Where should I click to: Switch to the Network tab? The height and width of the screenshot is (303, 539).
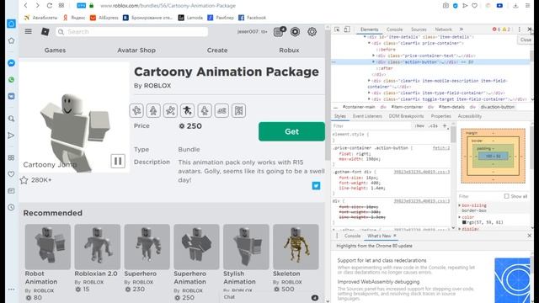[x=444, y=29]
